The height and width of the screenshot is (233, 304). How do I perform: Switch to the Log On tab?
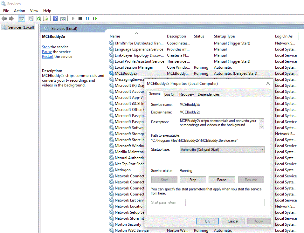pos(169,94)
